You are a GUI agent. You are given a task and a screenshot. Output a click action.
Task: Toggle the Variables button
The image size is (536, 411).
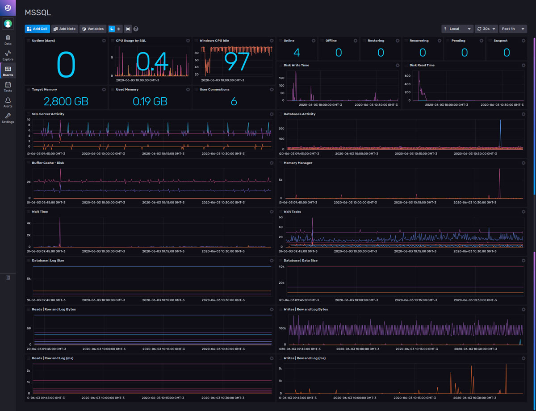(x=93, y=29)
